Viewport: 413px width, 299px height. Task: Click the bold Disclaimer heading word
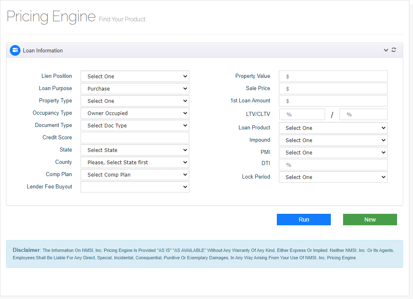pyautogui.click(x=26, y=250)
